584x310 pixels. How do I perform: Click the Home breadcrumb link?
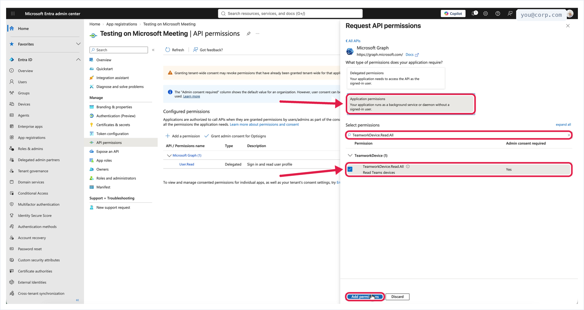[95, 24]
